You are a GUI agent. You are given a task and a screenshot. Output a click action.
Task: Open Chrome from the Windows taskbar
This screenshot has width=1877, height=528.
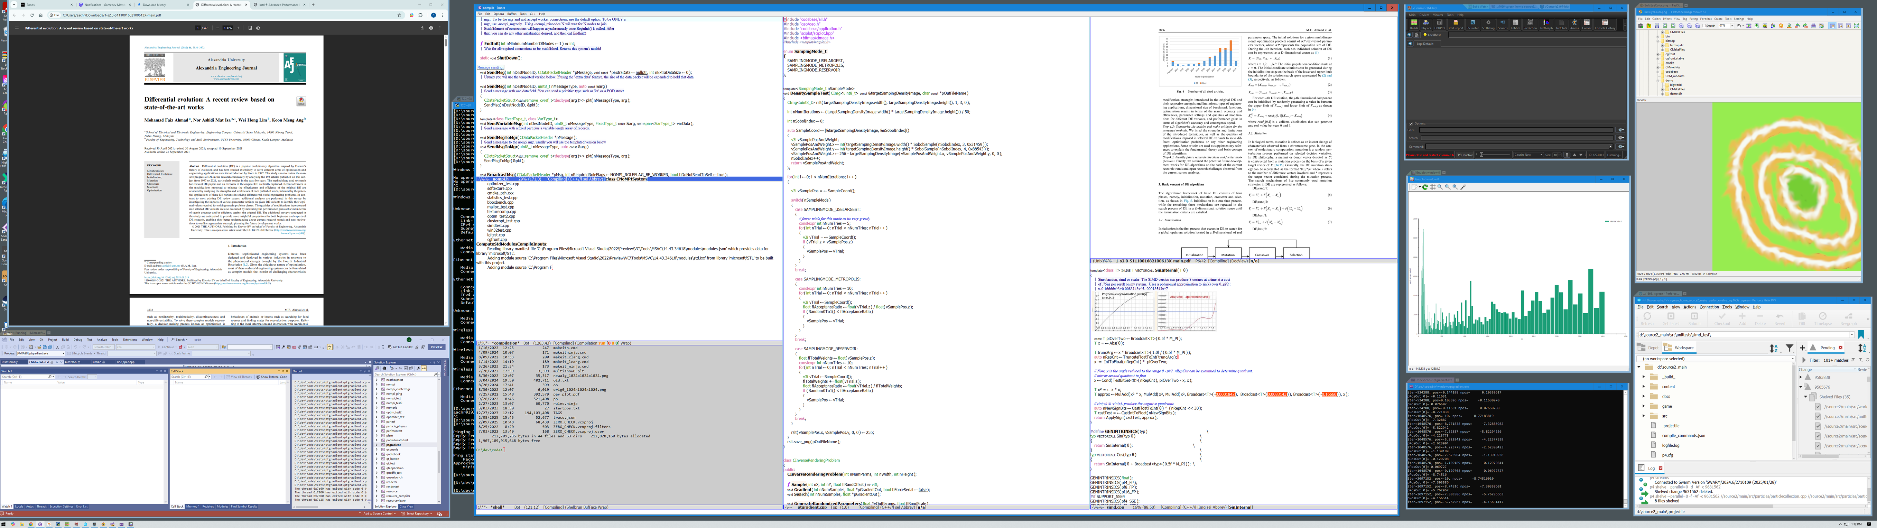click(31, 524)
